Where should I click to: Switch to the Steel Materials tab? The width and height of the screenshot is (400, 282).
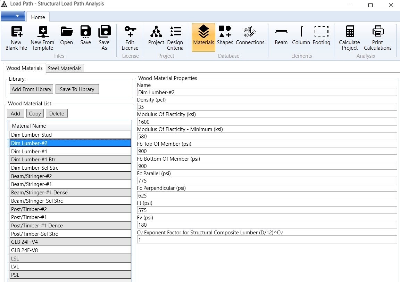pyautogui.click(x=65, y=69)
